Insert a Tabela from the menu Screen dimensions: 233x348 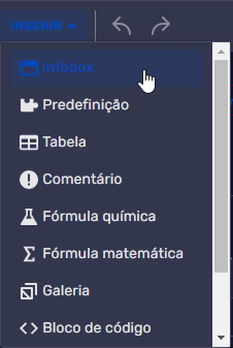tap(64, 142)
